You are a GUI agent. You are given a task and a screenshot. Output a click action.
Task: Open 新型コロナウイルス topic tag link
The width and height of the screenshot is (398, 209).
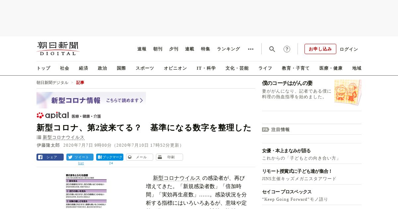point(64,137)
